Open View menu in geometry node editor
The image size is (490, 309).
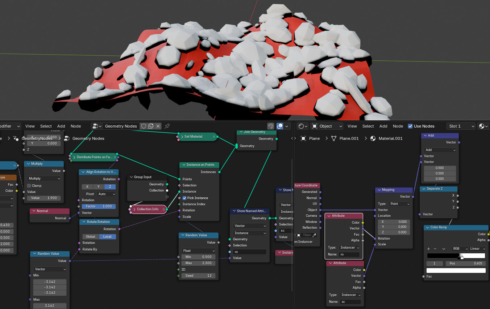coord(30,126)
